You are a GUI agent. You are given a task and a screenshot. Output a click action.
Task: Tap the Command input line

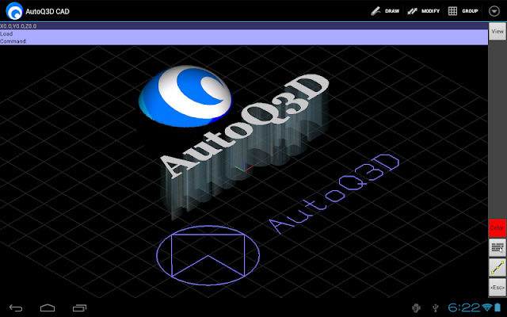pyautogui.click(x=244, y=41)
